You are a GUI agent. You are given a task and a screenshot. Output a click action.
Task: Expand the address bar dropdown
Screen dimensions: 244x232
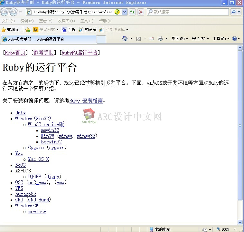pos(125,12)
